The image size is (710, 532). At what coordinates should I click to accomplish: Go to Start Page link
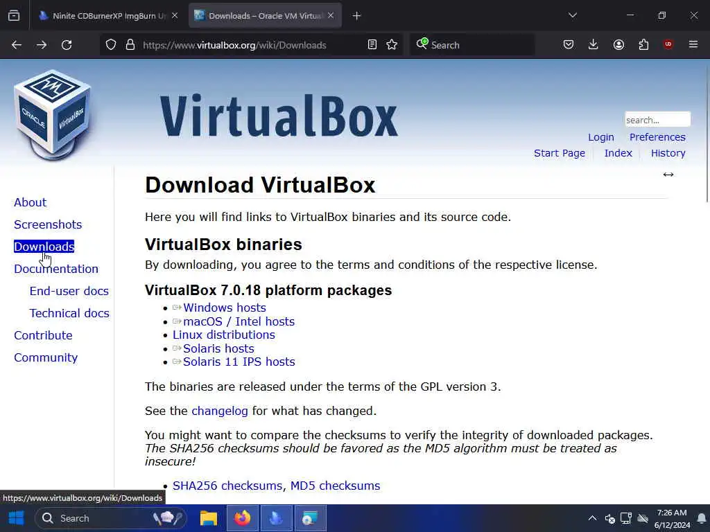pos(560,153)
